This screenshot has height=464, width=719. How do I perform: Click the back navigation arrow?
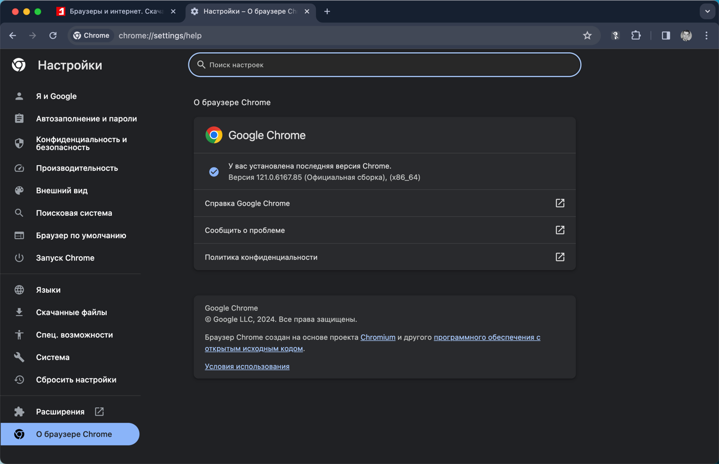tap(13, 35)
